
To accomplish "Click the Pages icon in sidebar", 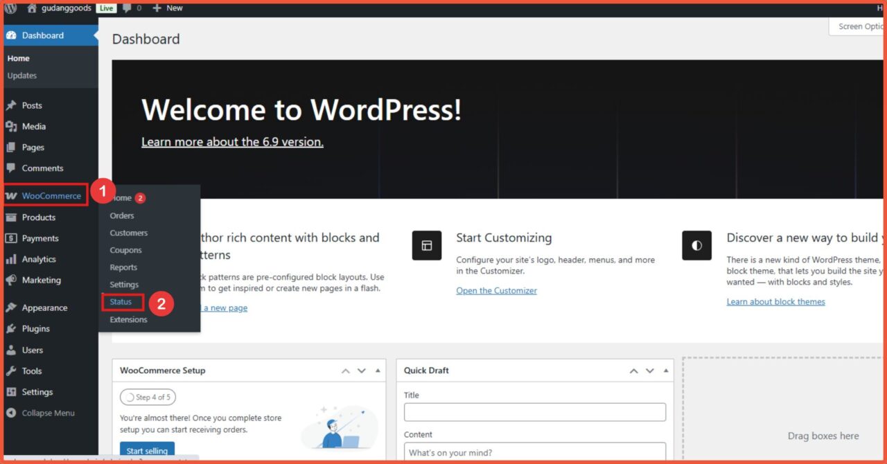I will point(11,148).
